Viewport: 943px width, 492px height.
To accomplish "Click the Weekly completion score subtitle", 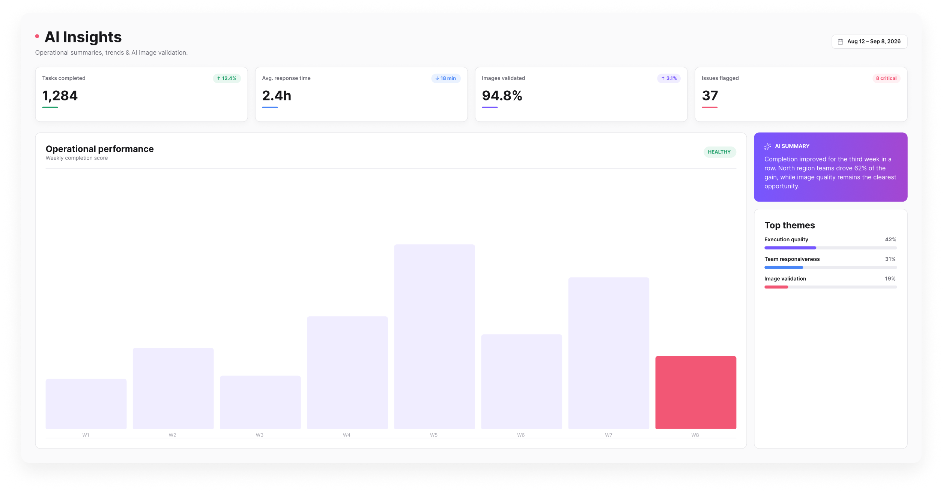I will (77, 158).
